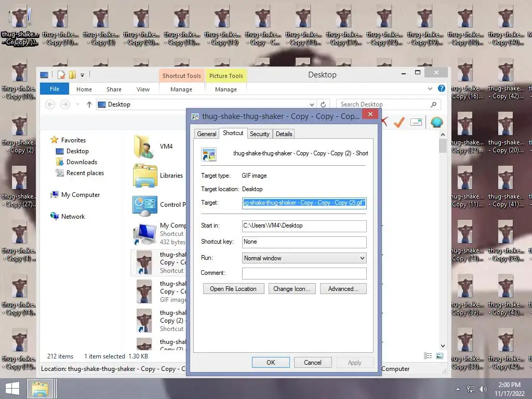Expand the ribbon with the chevron
Viewport: 532px width, 399px height.
point(430,89)
